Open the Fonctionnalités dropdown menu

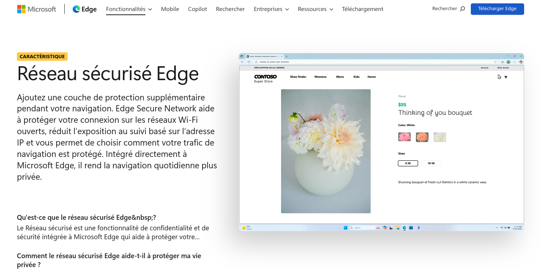[x=129, y=9]
